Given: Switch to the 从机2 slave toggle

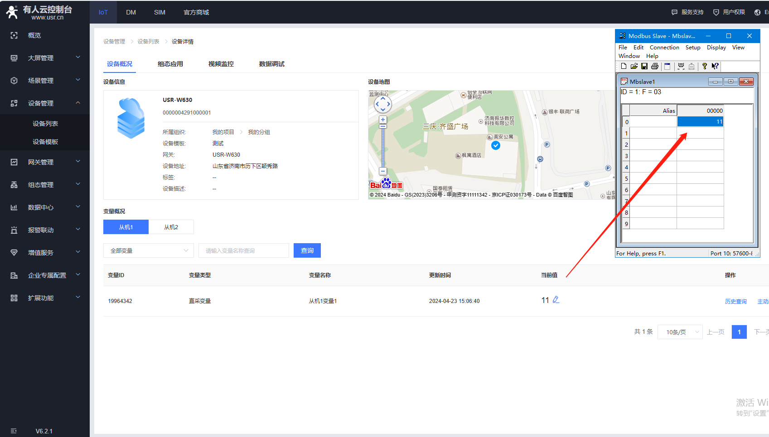Looking at the screenshot, I should tap(171, 227).
